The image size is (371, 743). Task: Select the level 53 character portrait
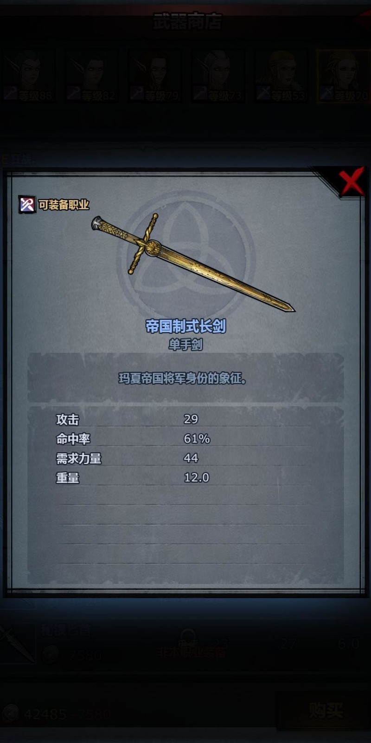coord(281,76)
